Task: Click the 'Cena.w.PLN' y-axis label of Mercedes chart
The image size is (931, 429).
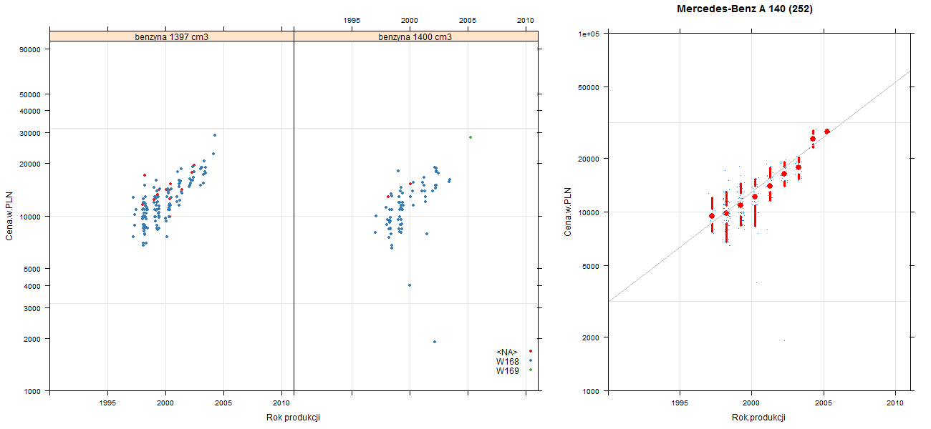Action: 567,212
